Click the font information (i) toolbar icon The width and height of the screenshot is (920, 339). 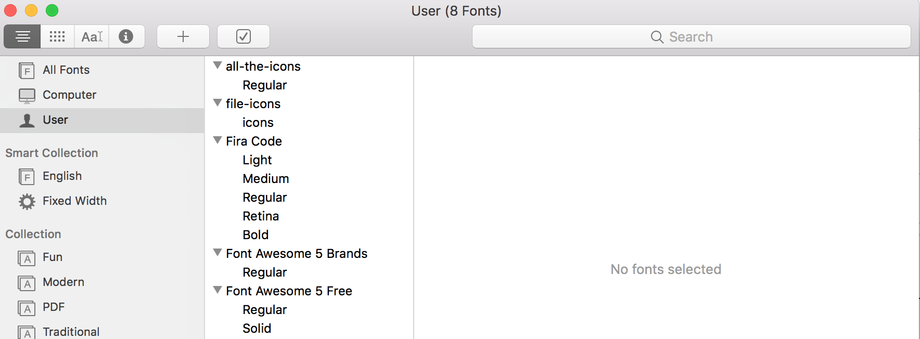tap(126, 36)
